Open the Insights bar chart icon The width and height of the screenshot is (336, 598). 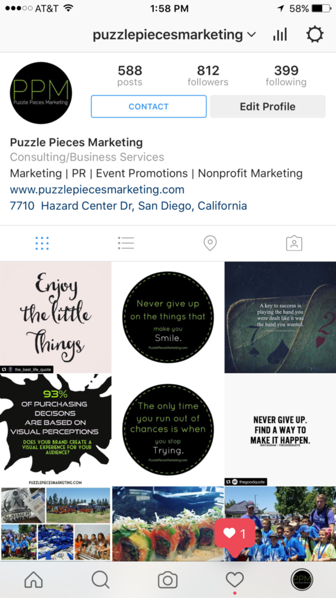coord(279,34)
